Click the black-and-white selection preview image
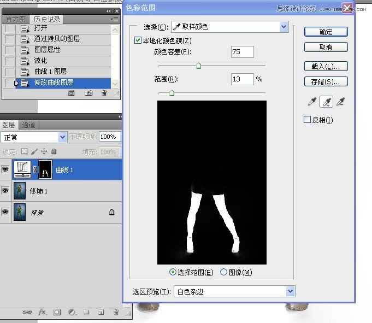Screen dimensions: 372x323 point(212,182)
